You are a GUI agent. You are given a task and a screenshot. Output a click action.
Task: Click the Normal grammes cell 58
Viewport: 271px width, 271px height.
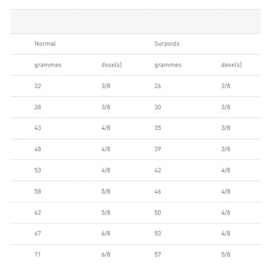coord(37,192)
